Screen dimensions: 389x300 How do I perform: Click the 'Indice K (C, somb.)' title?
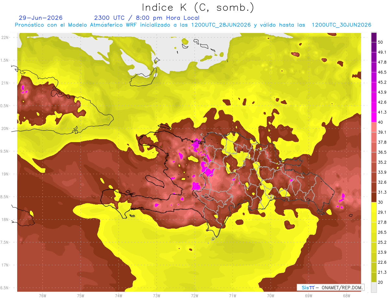point(198,7)
